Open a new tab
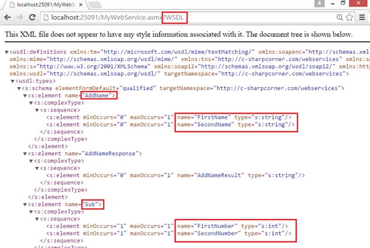 (95, 5)
